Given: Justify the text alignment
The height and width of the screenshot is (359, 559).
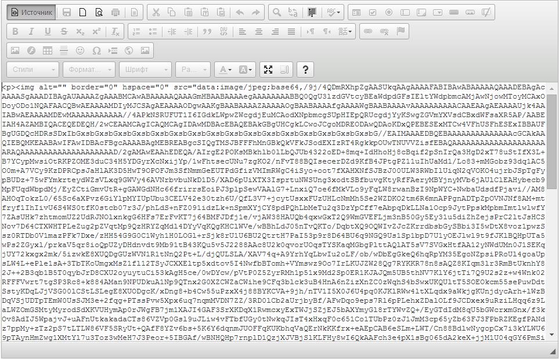Looking at the screenshot, I should (291, 31).
